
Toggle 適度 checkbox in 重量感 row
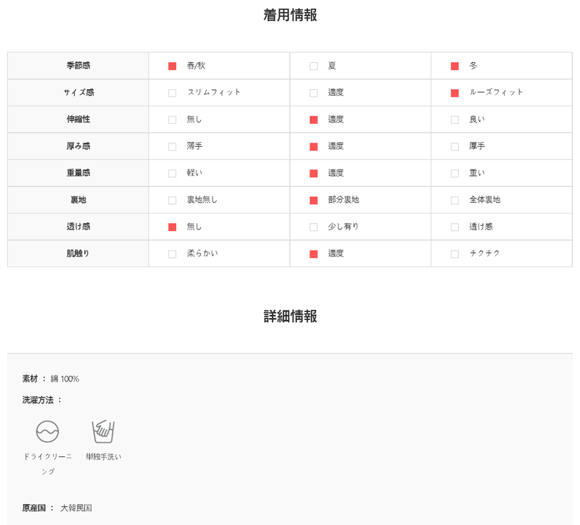(x=313, y=173)
